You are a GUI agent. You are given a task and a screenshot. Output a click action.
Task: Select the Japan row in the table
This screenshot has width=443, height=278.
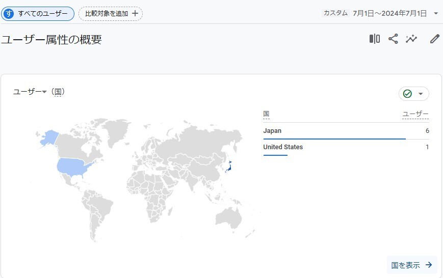point(346,131)
